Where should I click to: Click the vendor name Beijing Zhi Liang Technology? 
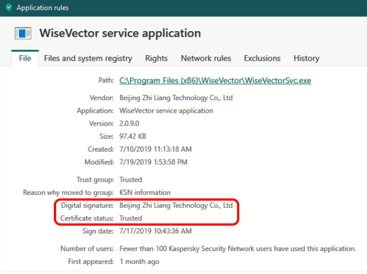(176, 98)
